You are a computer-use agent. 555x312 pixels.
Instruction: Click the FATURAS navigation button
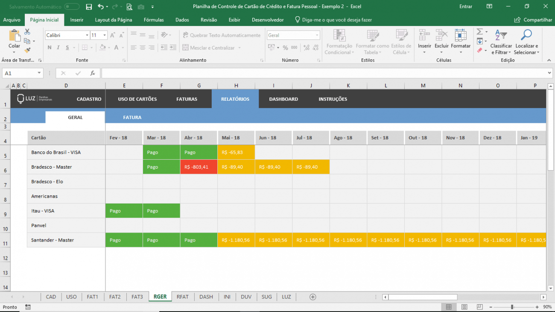[187, 99]
